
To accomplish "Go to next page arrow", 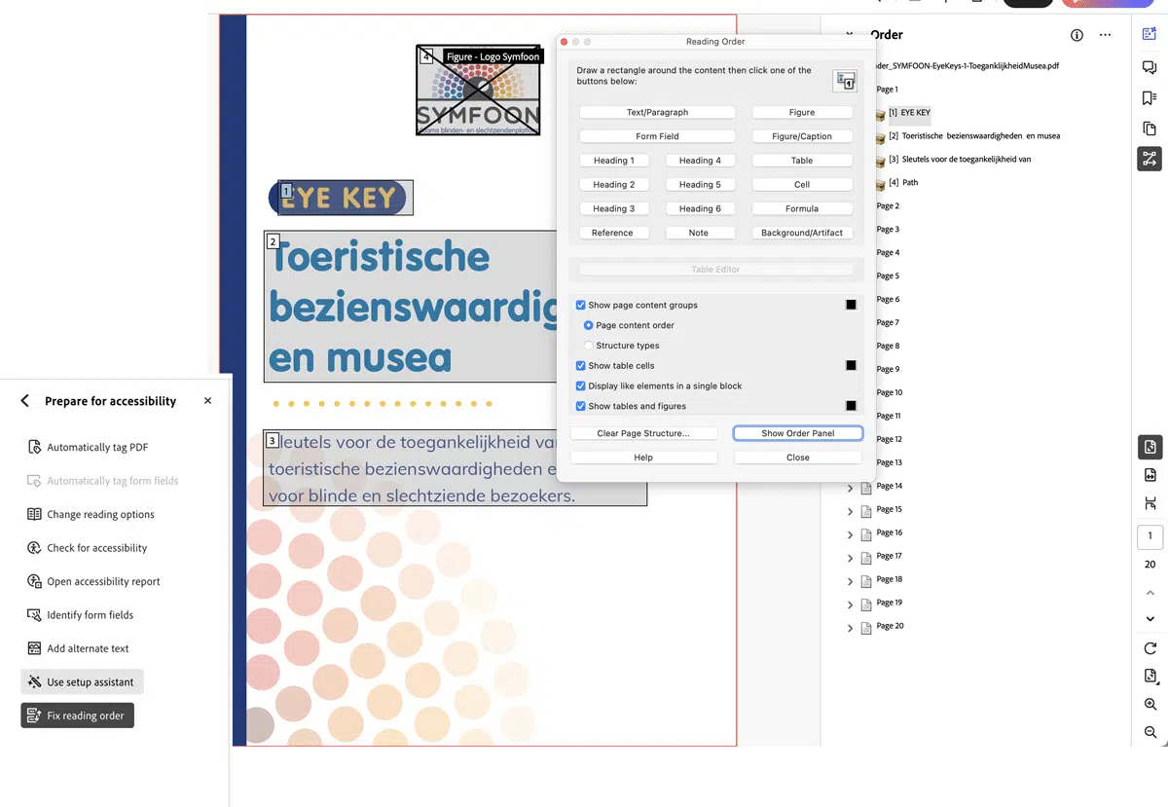I will [1150, 619].
